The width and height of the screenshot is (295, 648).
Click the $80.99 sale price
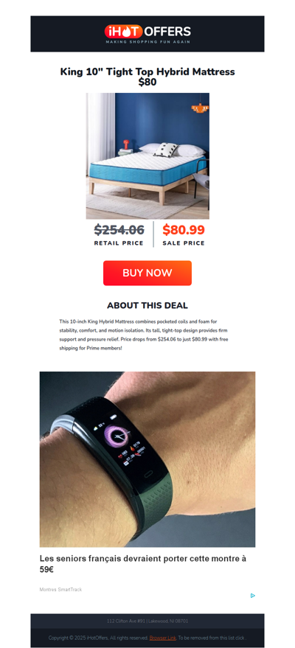click(x=184, y=229)
